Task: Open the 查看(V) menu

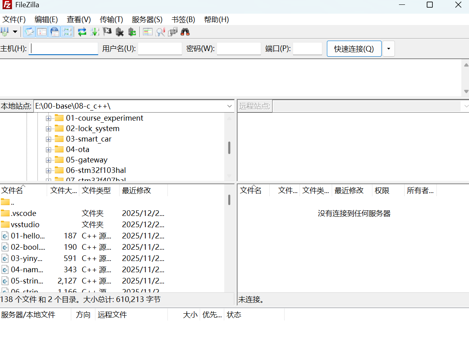Action: tap(79, 19)
